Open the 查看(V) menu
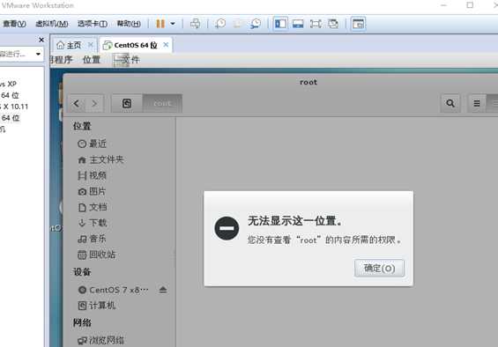Image resolution: width=498 pixels, height=347 pixels. click(x=15, y=24)
